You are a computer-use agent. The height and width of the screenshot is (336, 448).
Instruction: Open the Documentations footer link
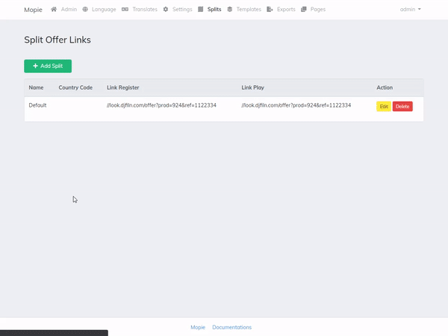click(231, 327)
